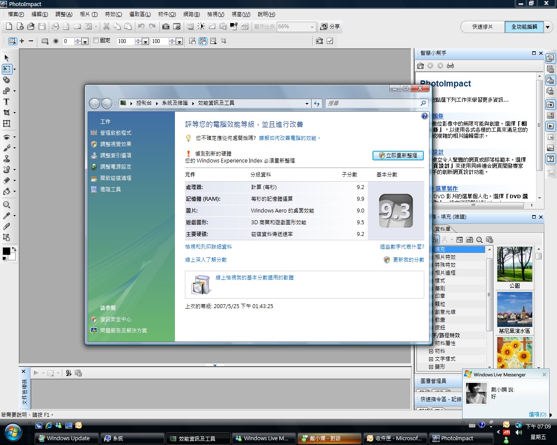This screenshot has height=445, width=557.
Task: Open the 視窗(W) menu
Action: pyautogui.click(x=241, y=14)
